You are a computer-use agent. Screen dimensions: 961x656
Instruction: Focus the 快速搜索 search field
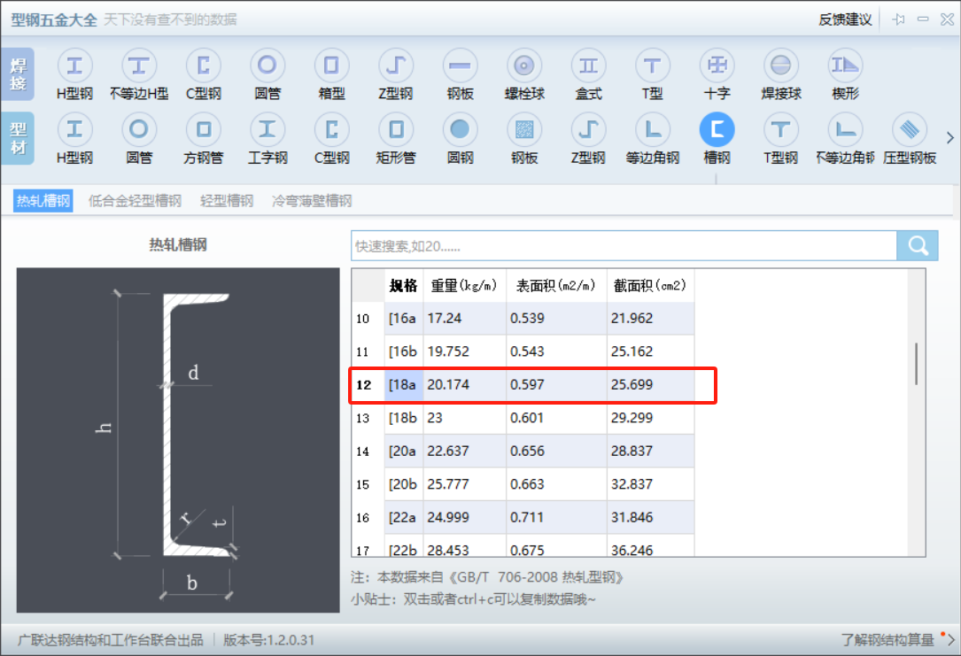(624, 245)
